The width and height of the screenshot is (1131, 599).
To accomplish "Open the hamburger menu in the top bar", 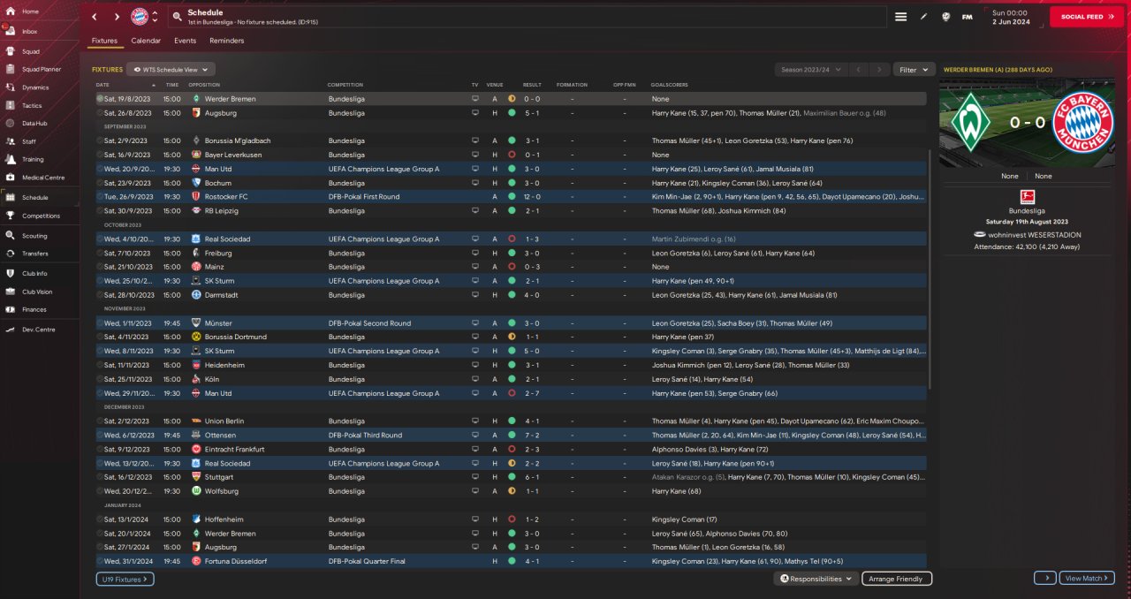I will pos(900,17).
